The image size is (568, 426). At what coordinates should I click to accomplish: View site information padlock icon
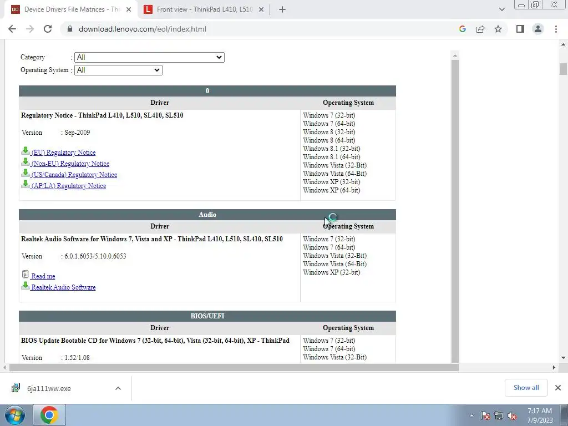pyautogui.click(x=70, y=29)
